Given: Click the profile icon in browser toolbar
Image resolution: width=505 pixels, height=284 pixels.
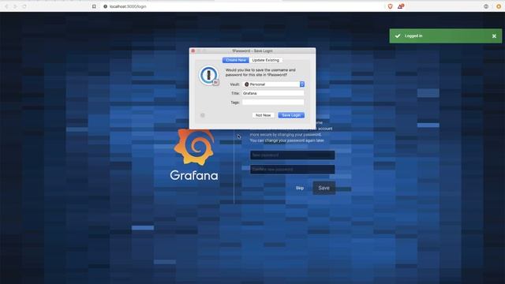Looking at the screenshot, I should pyautogui.click(x=486, y=6).
